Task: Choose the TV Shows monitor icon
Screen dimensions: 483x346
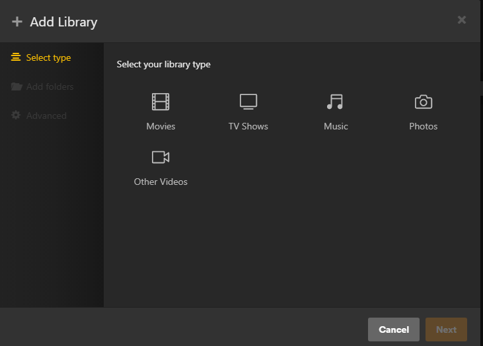Action: (248, 102)
